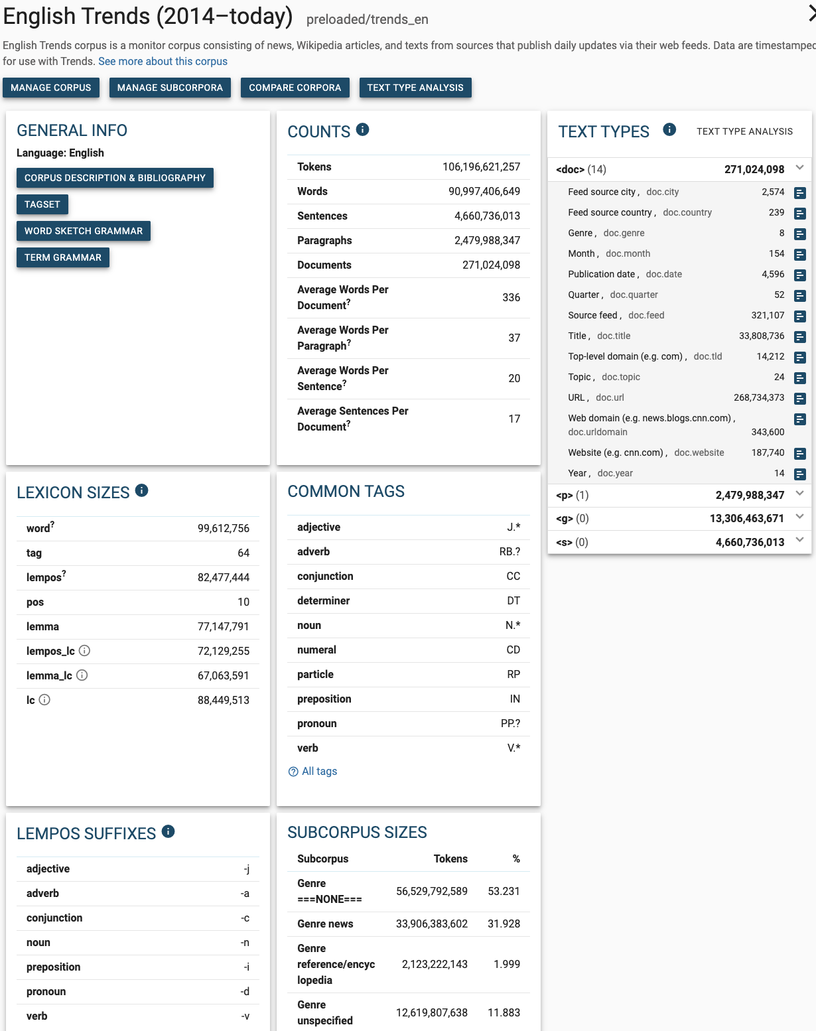Click the question mark superscript after lempos

pyautogui.click(x=64, y=574)
